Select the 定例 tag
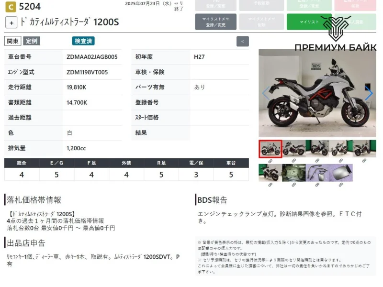This screenshot has height=287, width=383. [32, 41]
